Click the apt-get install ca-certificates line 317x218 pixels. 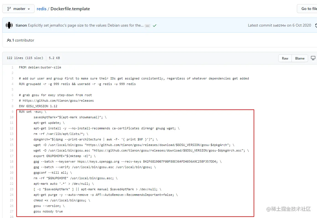point(106,128)
